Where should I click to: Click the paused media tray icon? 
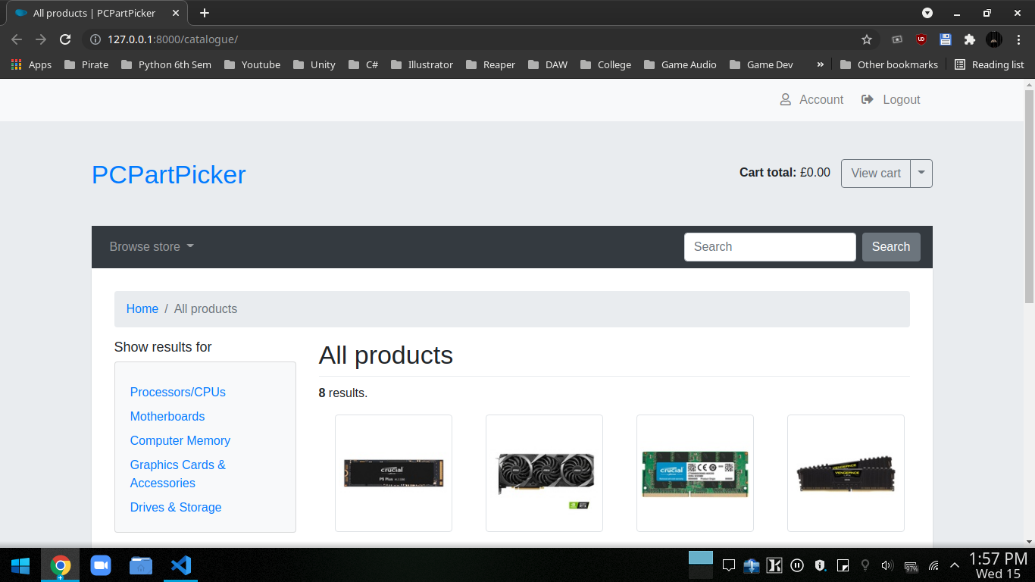point(797,565)
